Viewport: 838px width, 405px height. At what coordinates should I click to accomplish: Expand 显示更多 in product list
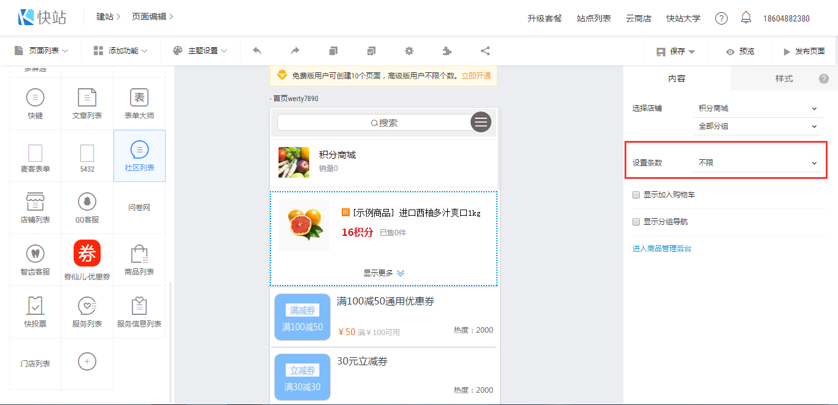pos(383,273)
